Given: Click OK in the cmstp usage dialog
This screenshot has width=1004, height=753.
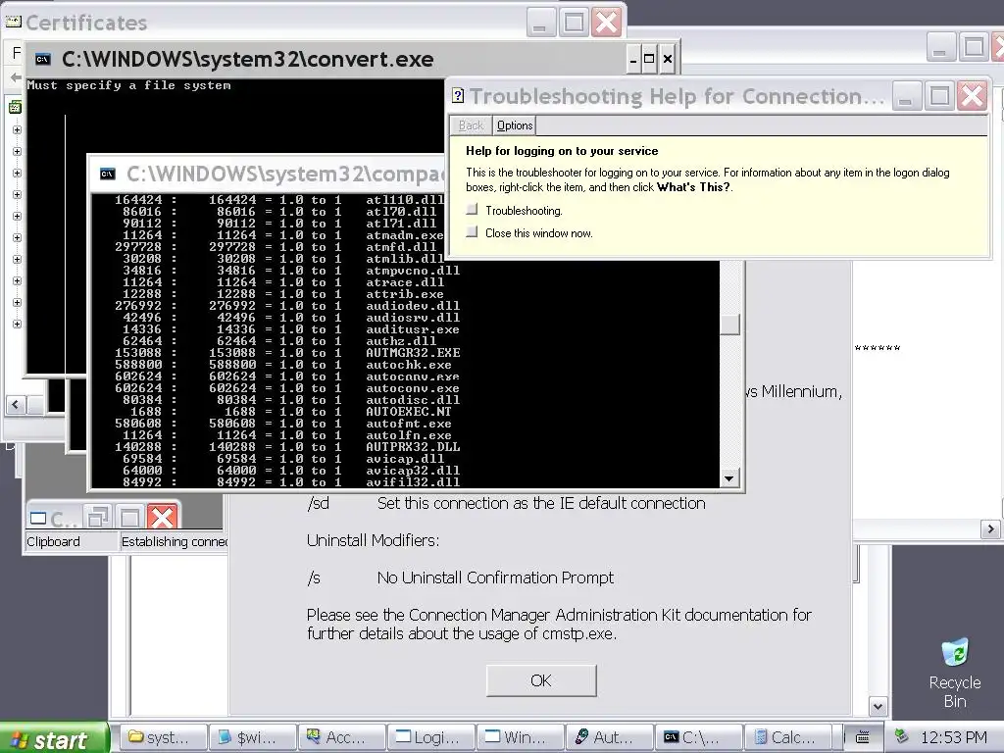Looking at the screenshot, I should (541, 680).
